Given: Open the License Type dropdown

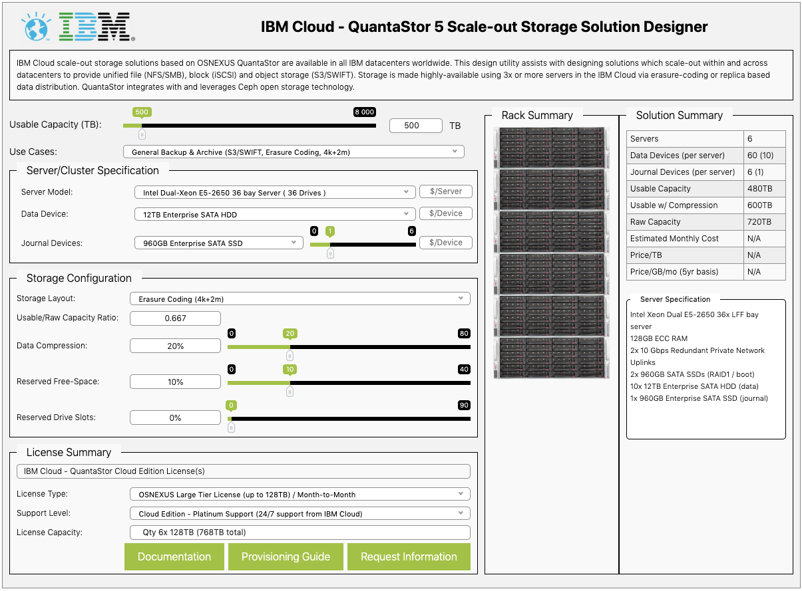Looking at the screenshot, I should point(300,495).
